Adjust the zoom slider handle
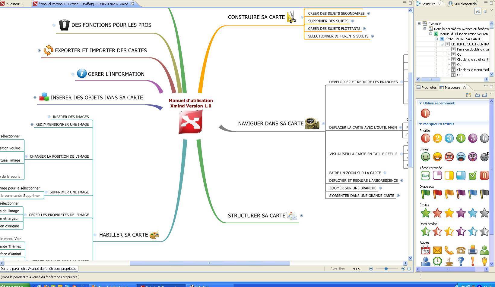 tap(386, 269)
